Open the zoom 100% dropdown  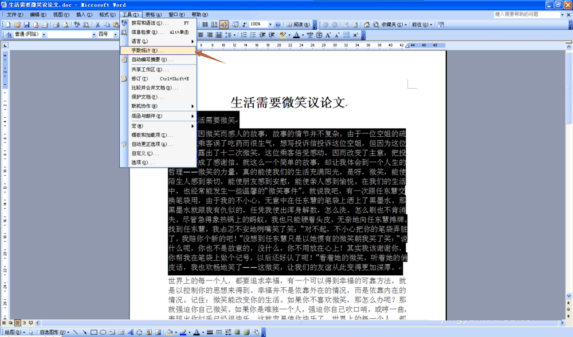coord(270,25)
